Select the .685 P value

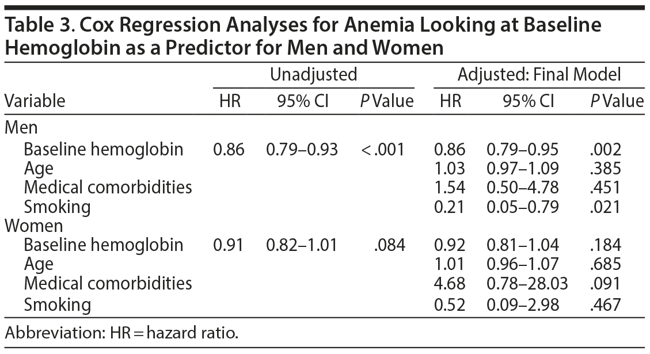605,264
